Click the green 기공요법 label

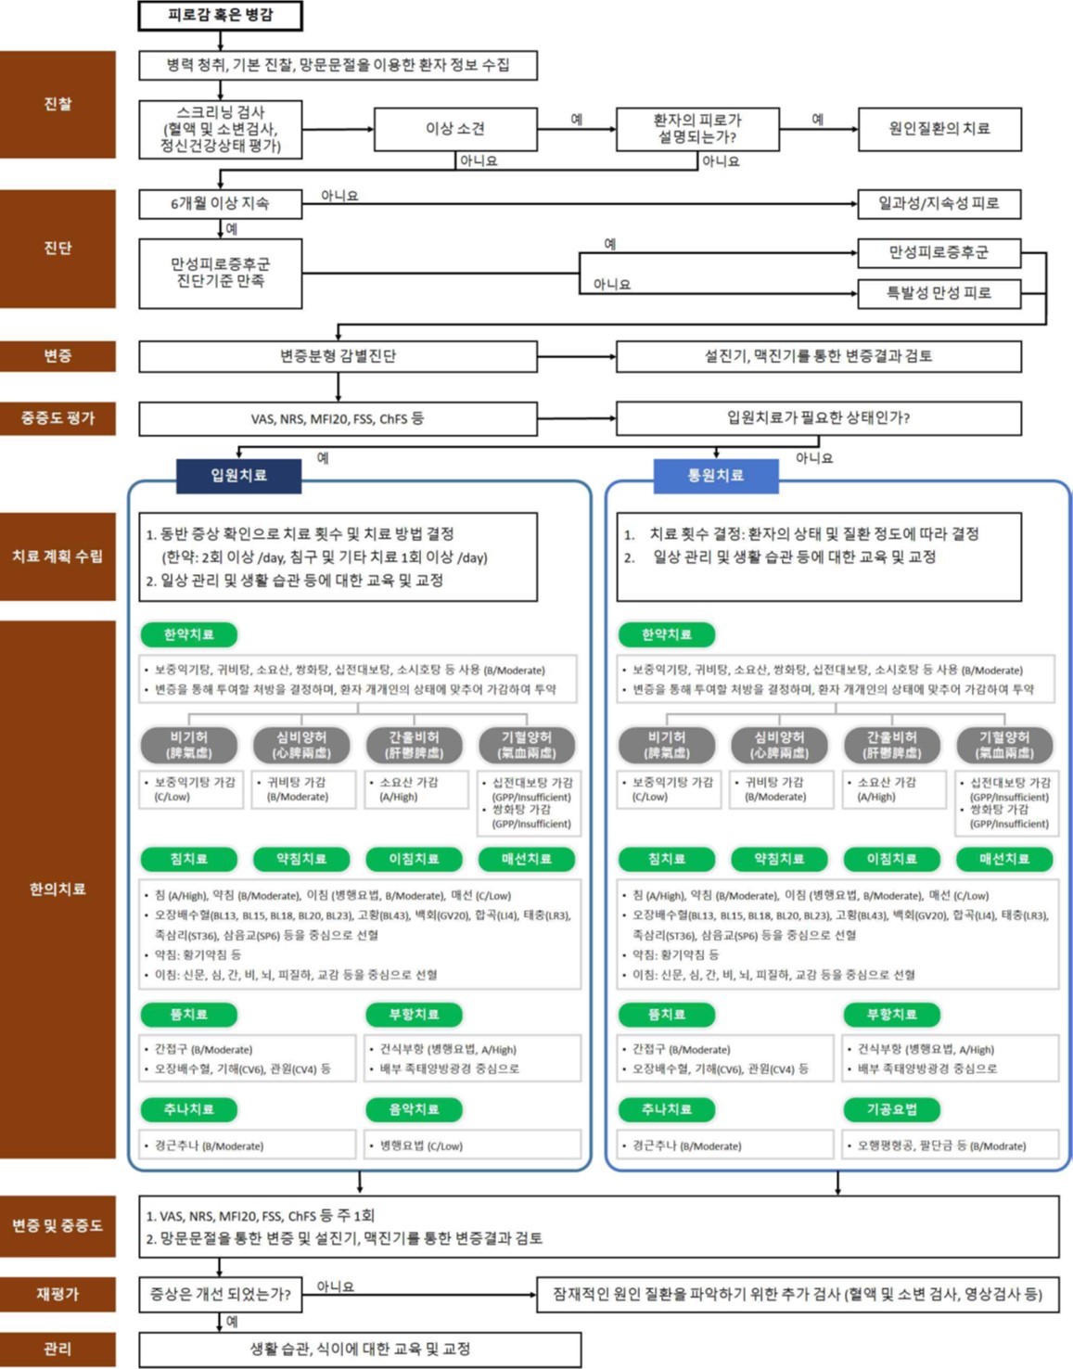point(891,1109)
